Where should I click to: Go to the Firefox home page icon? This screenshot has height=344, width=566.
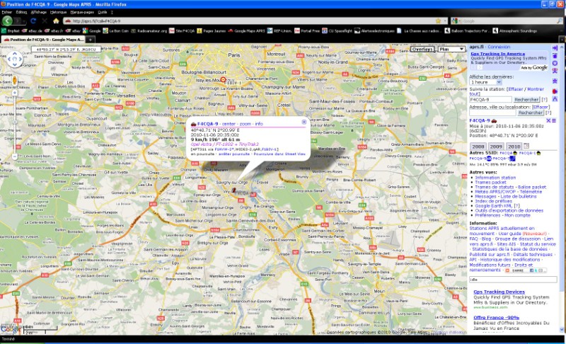point(56,21)
